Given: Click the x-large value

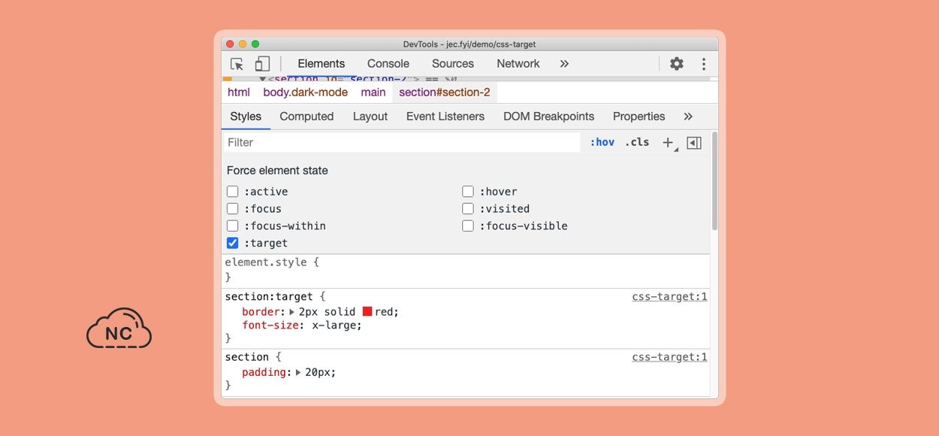Looking at the screenshot, I should 334,325.
